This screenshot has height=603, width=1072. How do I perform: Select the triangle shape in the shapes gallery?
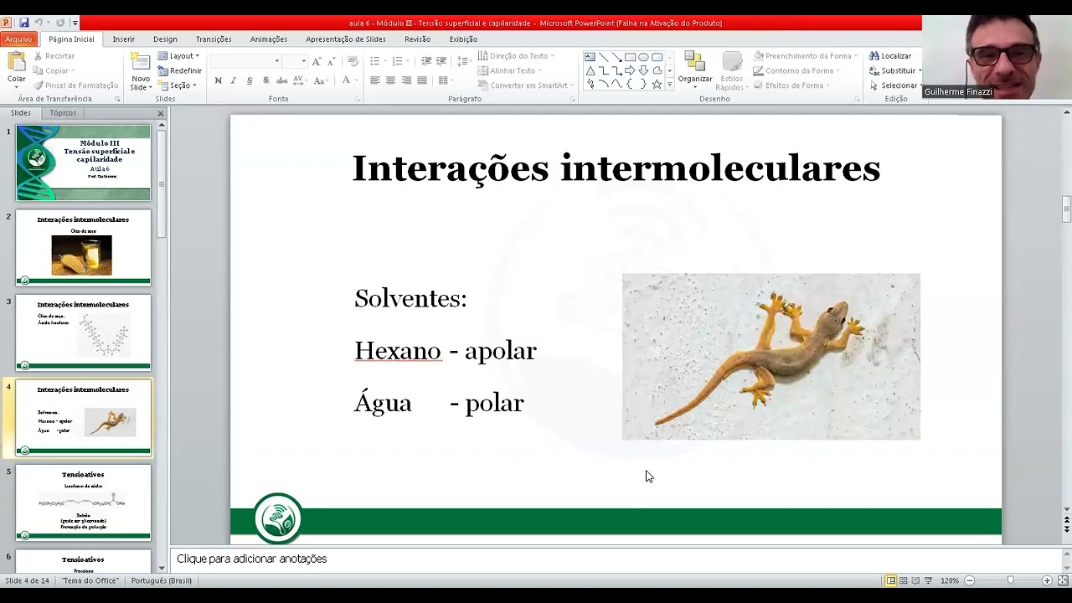[590, 70]
